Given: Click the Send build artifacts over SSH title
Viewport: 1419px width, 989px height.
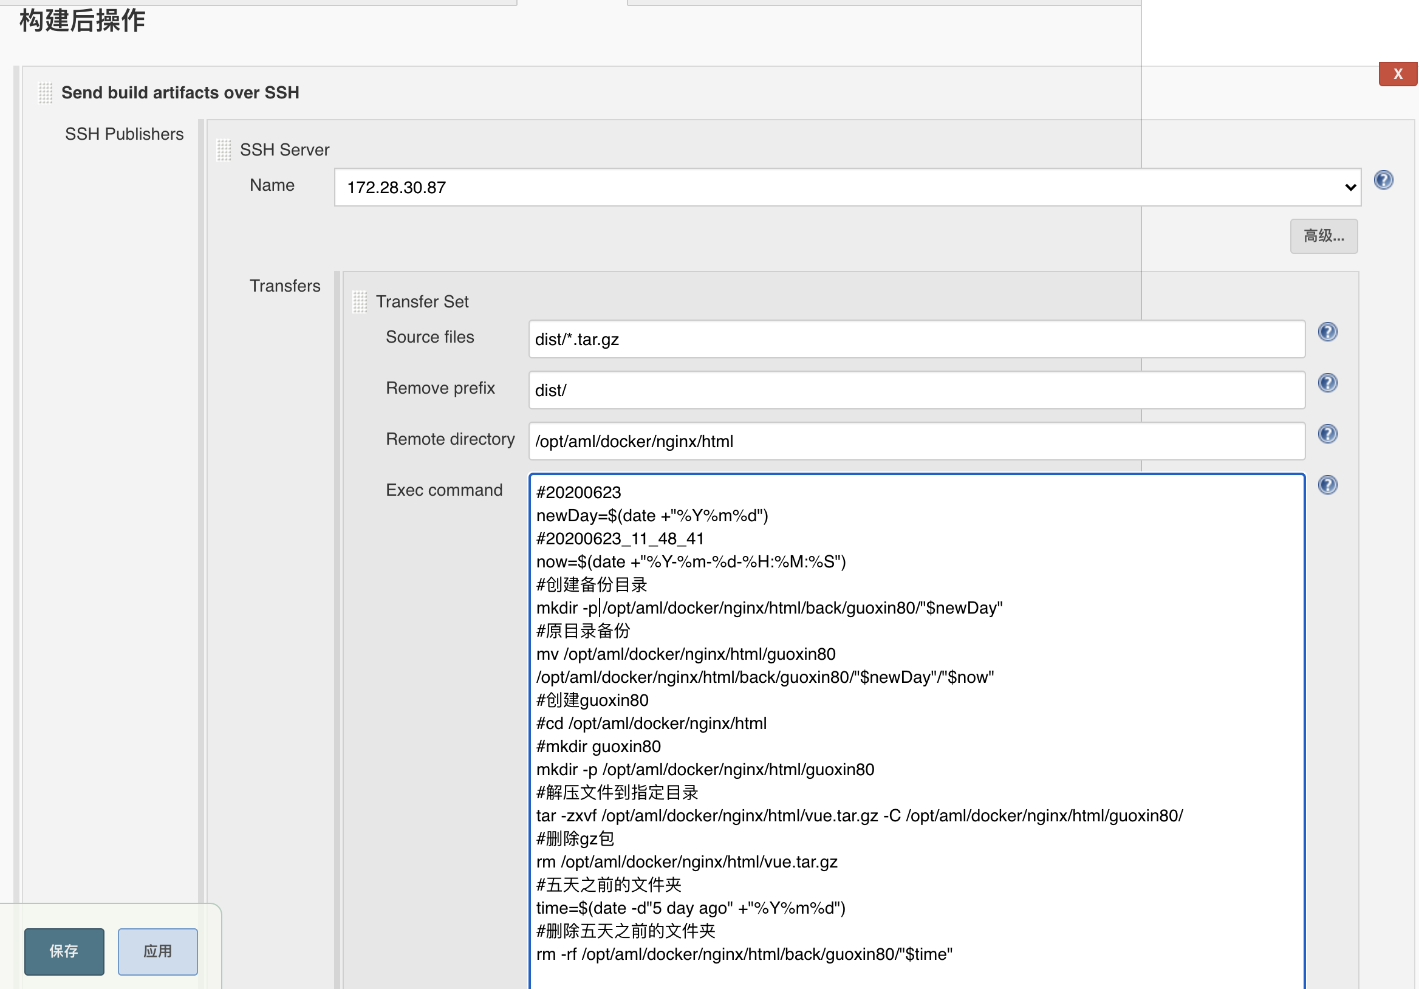Looking at the screenshot, I should coord(180,93).
